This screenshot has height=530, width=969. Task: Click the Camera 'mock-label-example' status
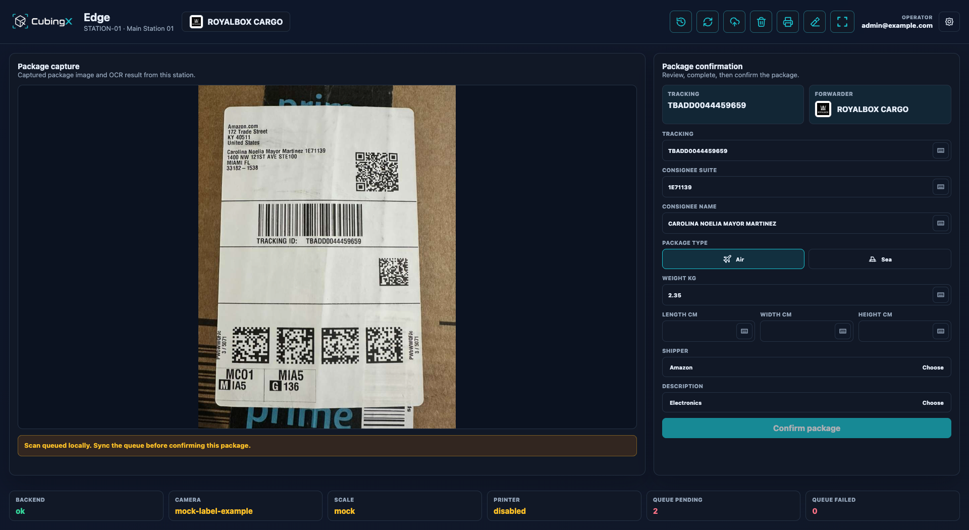[x=245, y=506]
